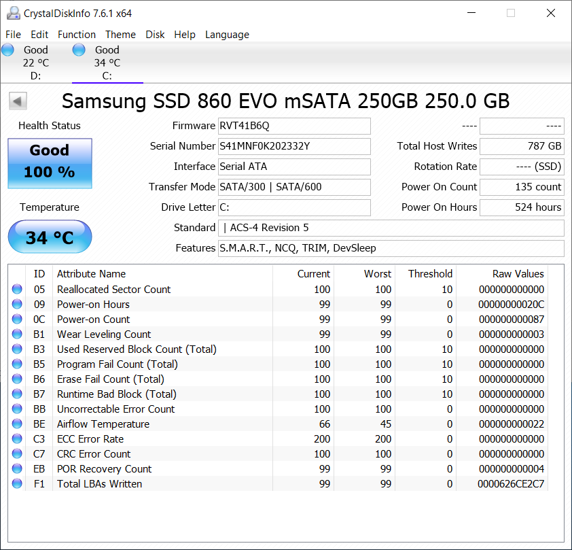Click the Power On Hours value 524 hours
This screenshot has width=572, height=550.
point(522,207)
